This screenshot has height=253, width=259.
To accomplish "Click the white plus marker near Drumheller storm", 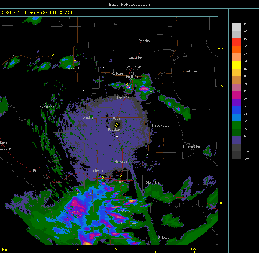I will (x=184, y=113).
